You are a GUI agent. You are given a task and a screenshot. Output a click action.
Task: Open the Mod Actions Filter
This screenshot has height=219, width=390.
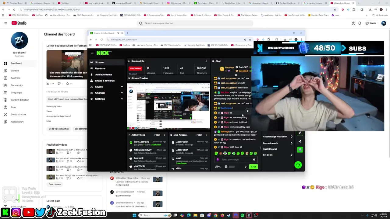[199, 135]
